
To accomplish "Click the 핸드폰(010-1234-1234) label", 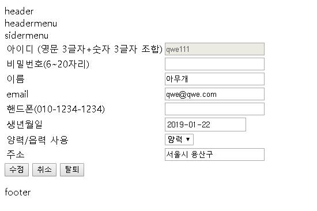I will click(55, 109).
